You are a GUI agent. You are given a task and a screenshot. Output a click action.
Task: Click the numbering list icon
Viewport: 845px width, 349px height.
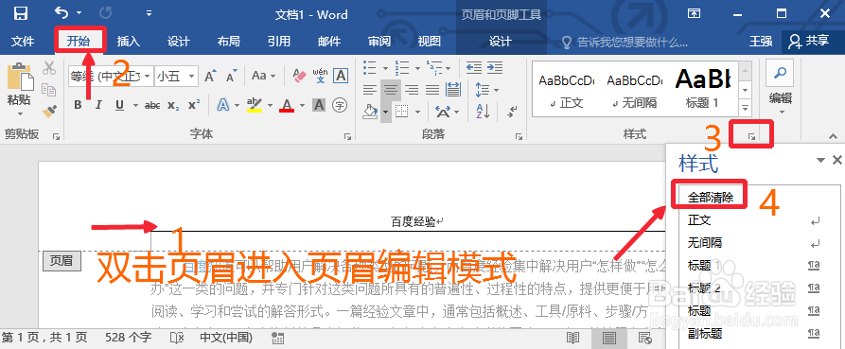(402, 67)
